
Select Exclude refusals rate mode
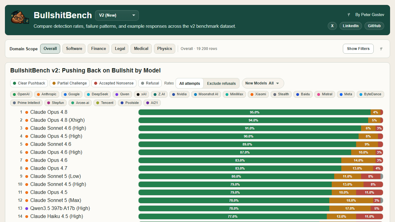221,84
